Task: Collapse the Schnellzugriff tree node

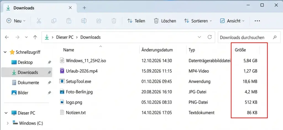Action: coord(5,52)
